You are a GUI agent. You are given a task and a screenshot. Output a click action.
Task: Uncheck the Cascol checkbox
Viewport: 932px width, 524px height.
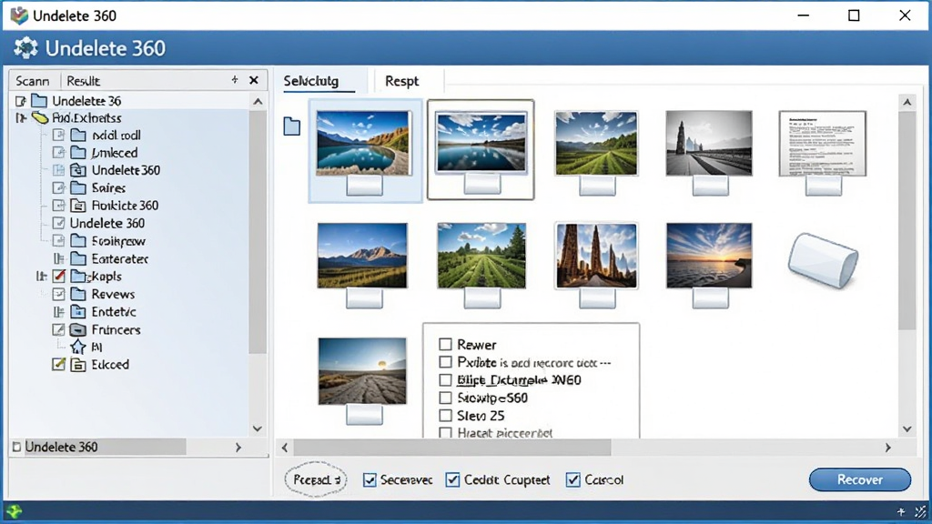pyautogui.click(x=573, y=479)
